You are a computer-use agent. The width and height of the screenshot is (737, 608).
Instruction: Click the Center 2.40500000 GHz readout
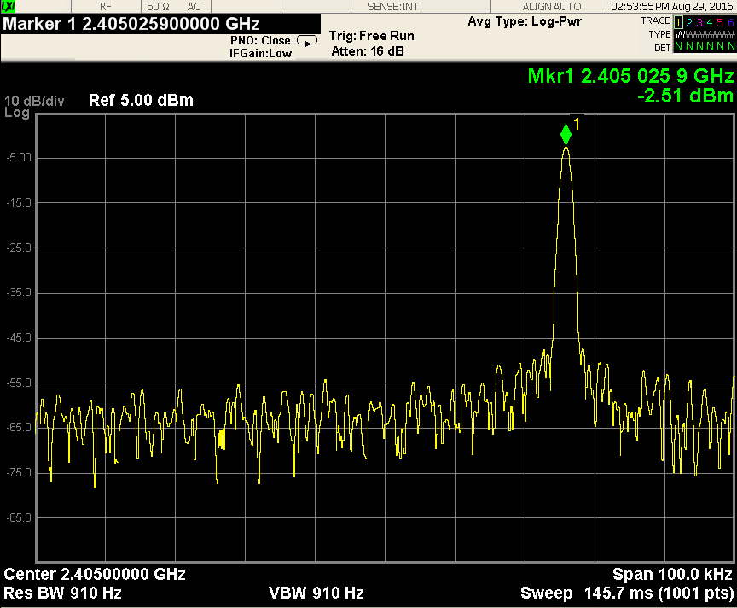point(95,574)
